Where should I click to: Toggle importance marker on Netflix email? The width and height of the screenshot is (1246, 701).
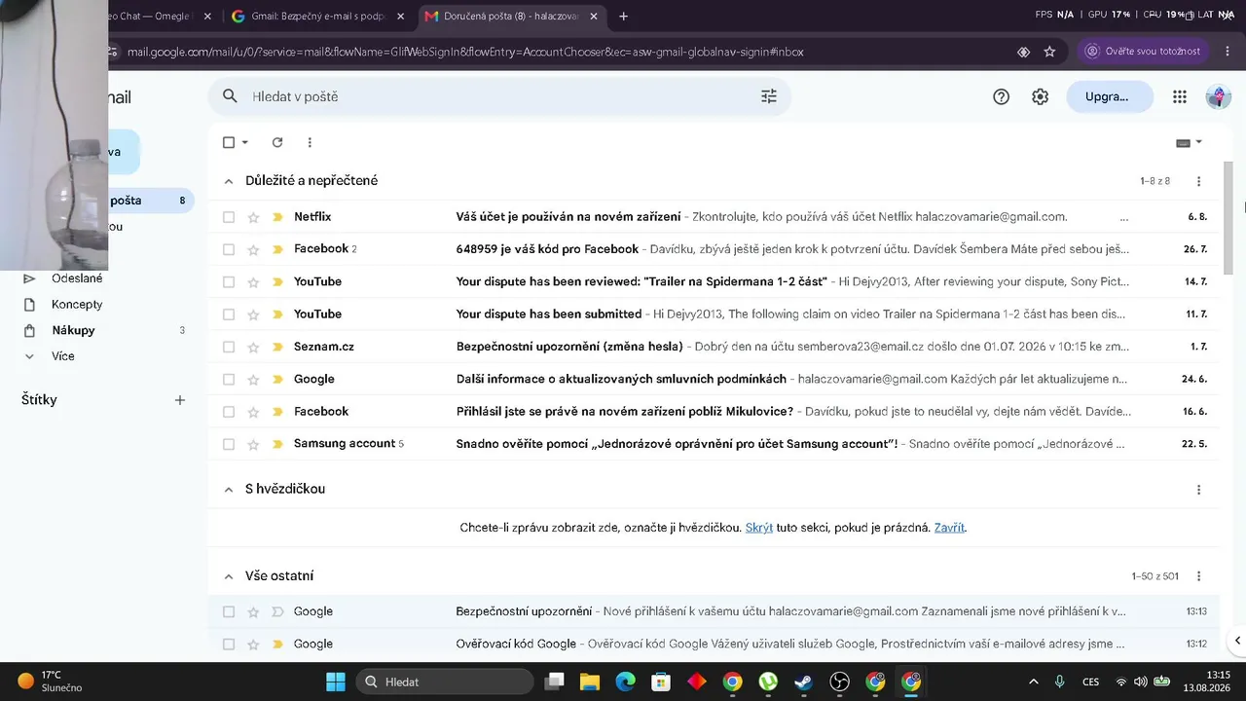277,217
